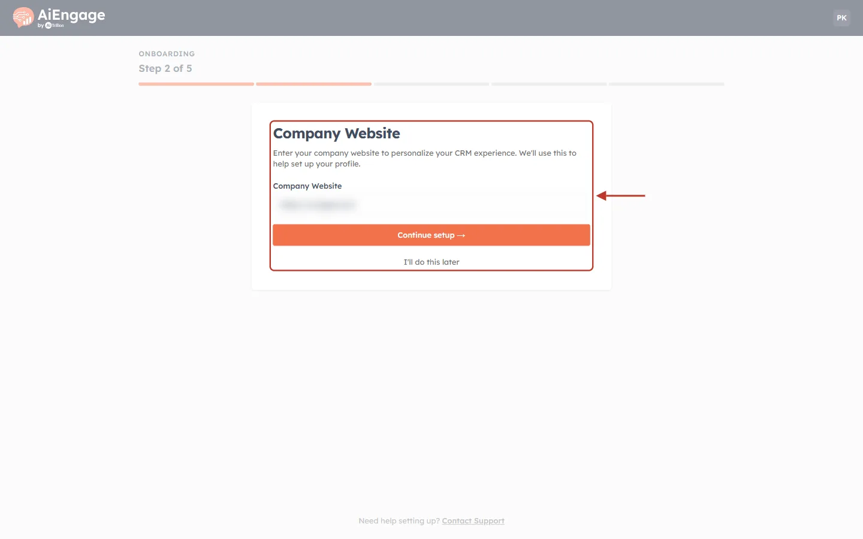863x539 pixels.
Task: Click the ONBOARDING label
Action: 167,54
